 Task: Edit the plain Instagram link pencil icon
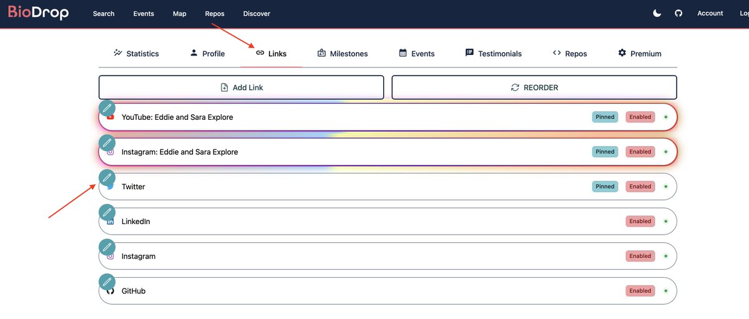(x=107, y=247)
